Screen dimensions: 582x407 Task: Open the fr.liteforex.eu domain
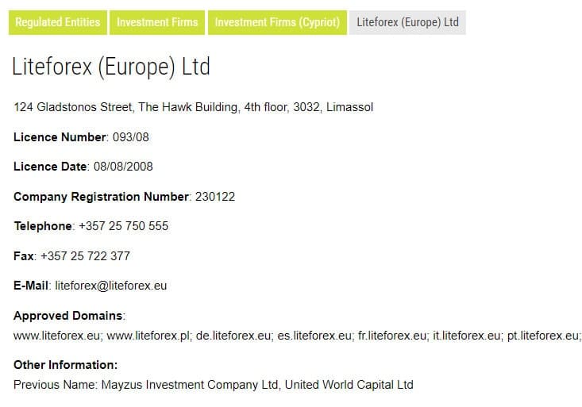[x=392, y=336]
